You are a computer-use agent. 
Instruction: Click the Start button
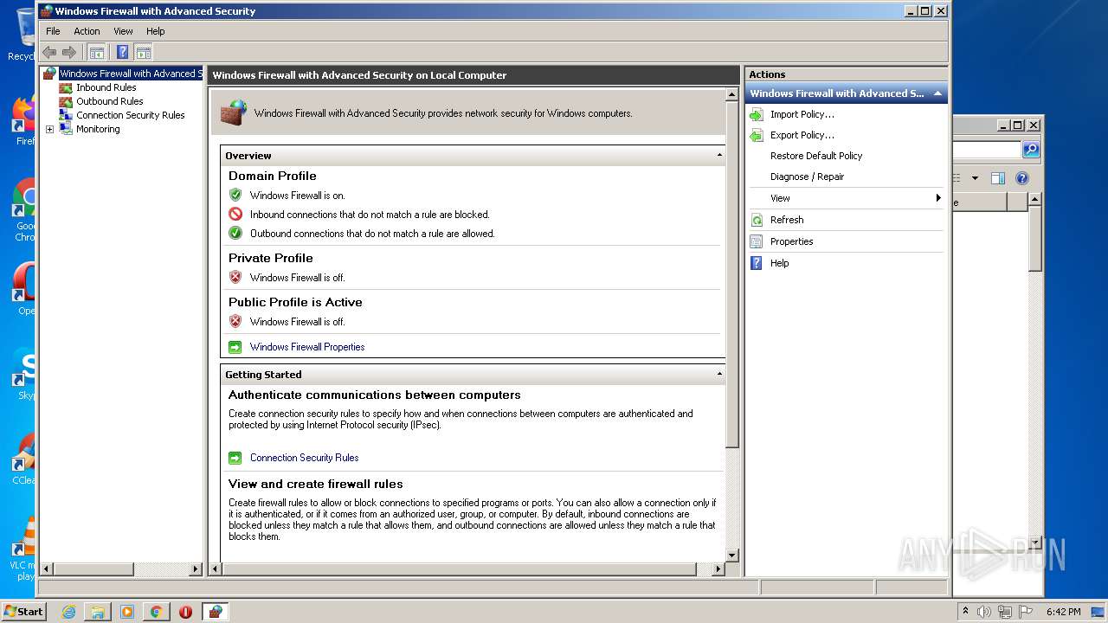click(x=23, y=611)
